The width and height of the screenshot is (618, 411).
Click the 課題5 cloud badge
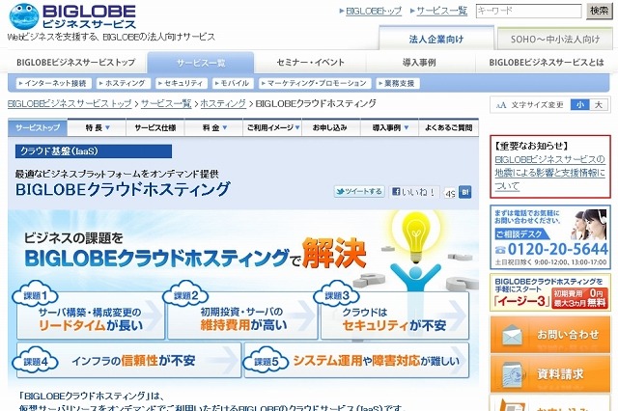267,361
